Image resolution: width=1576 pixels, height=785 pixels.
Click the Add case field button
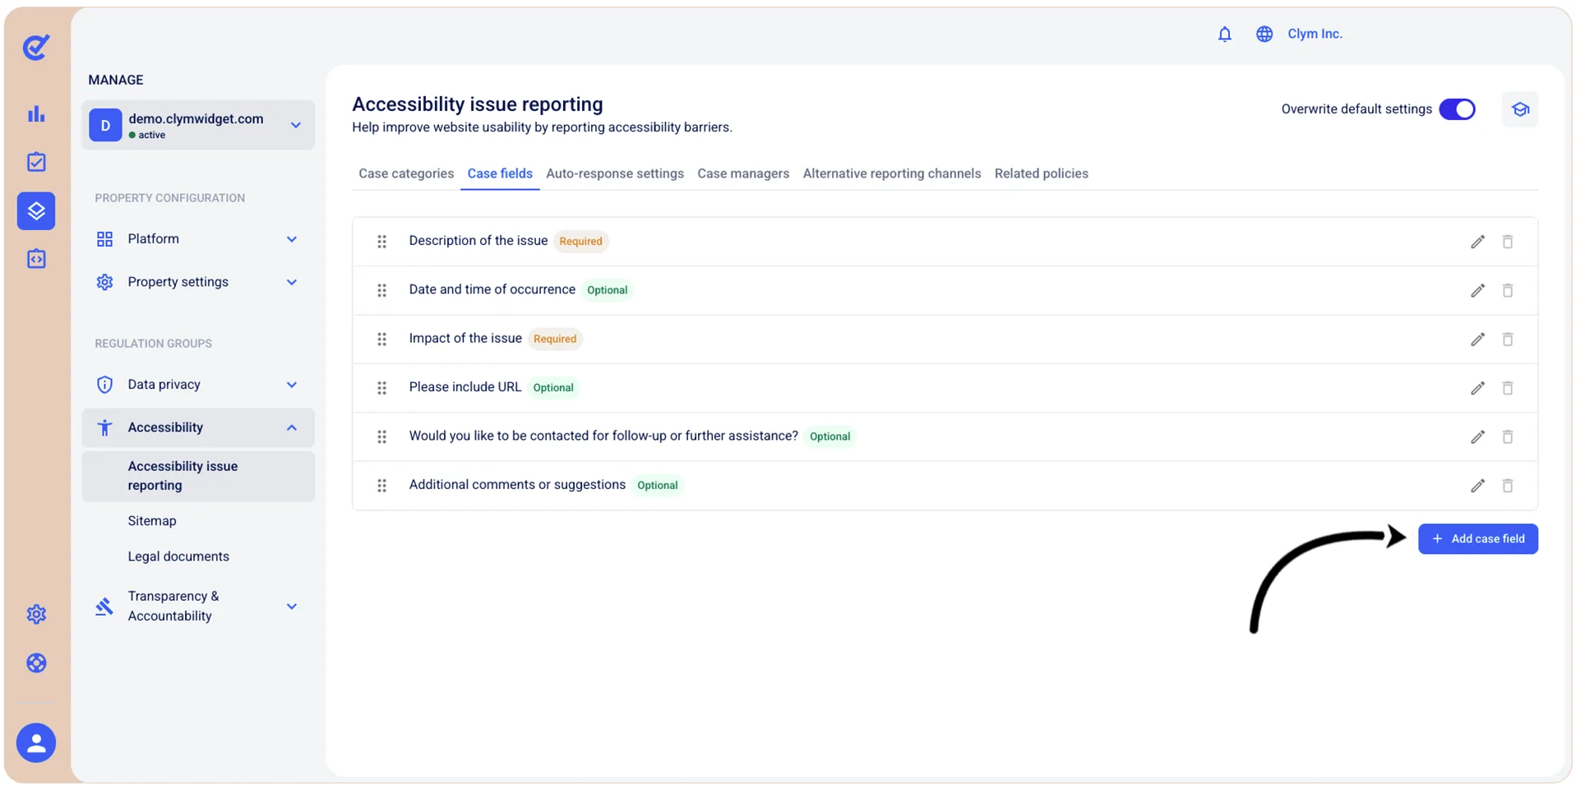click(x=1477, y=539)
